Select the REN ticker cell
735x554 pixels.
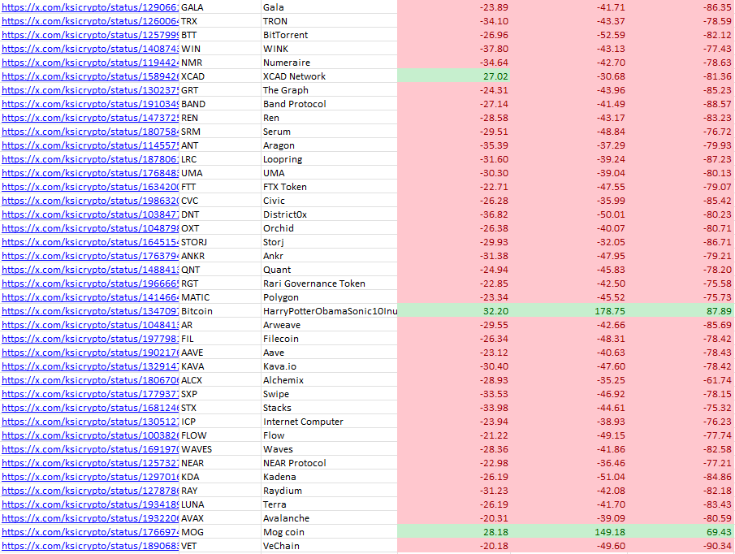tap(220, 118)
